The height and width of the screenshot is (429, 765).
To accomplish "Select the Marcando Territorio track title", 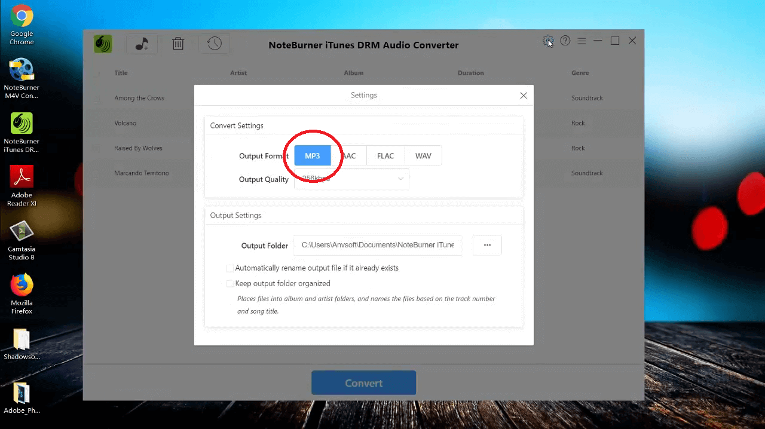I will (x=142, y=173).
